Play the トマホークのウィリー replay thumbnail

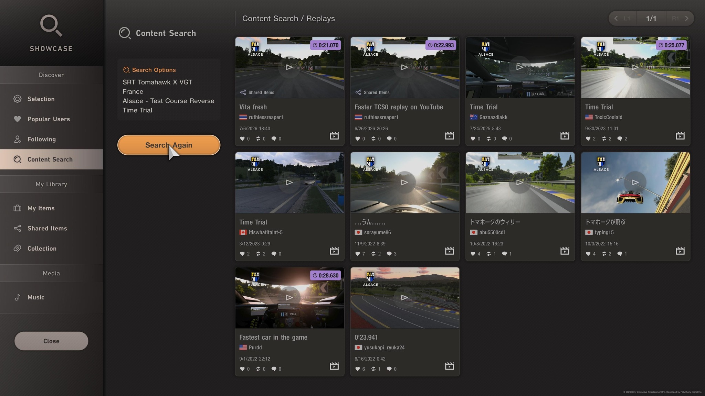pos(520,183)
